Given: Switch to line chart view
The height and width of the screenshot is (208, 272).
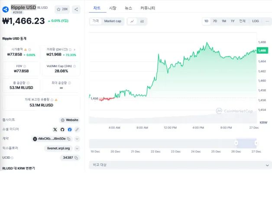Looking at the screenshot, I should point(132,22).
